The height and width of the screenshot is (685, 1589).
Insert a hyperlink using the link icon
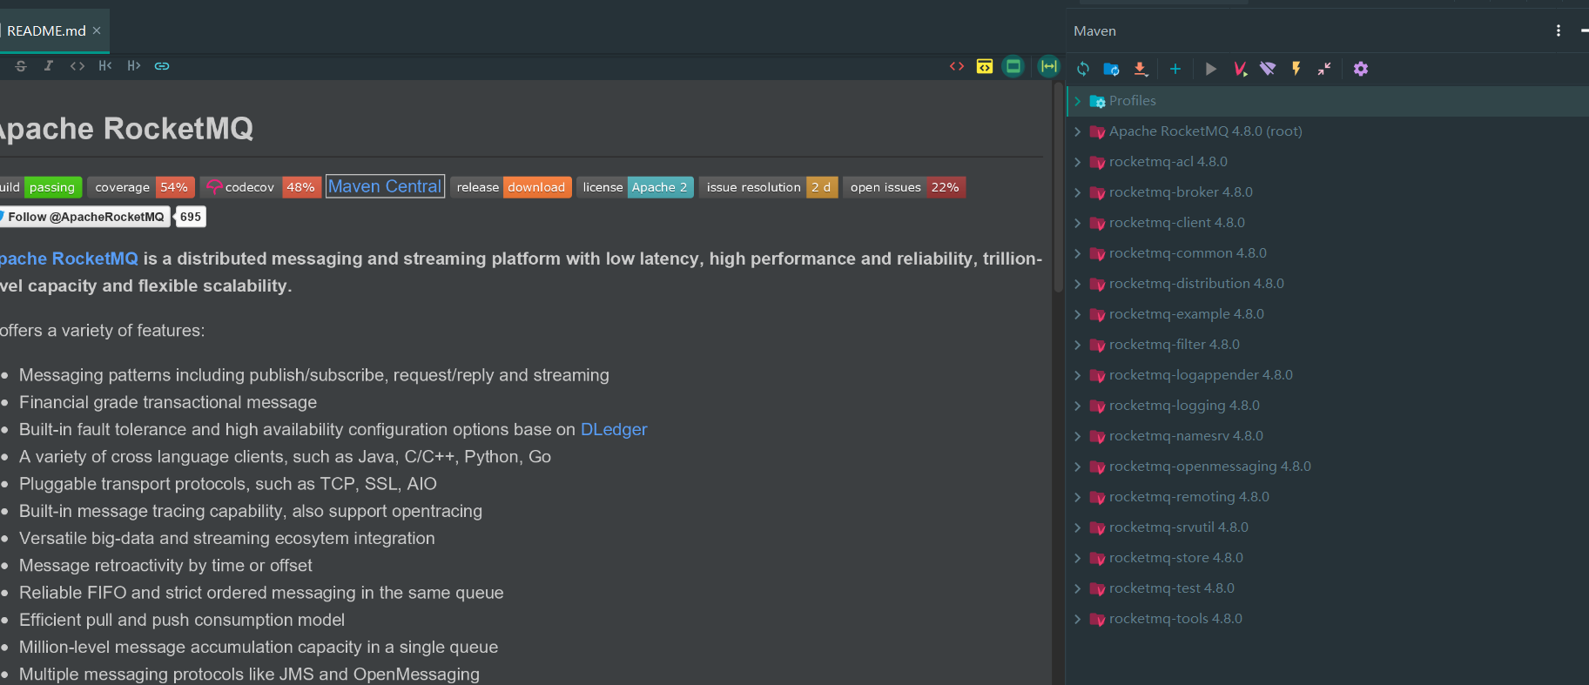pyautogui.click(x=162, y=66)
